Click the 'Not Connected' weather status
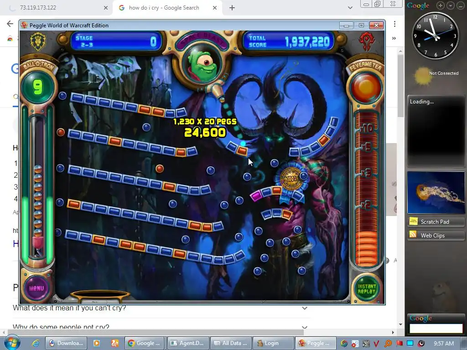This screenshot has height=350, width=467. tap(444, 73)
